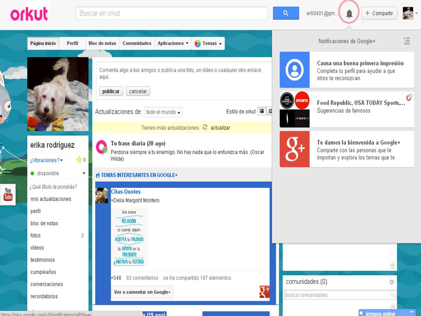Image resolution: width=421 pixels, height=316 pixels.
Task: Open 'Causa una buena primera impresión' notification
Action: (346, 70)
